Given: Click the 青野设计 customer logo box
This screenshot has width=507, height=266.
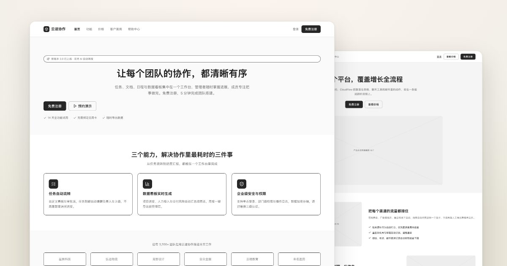Looking at the screenshot, I should pos(158,259).
